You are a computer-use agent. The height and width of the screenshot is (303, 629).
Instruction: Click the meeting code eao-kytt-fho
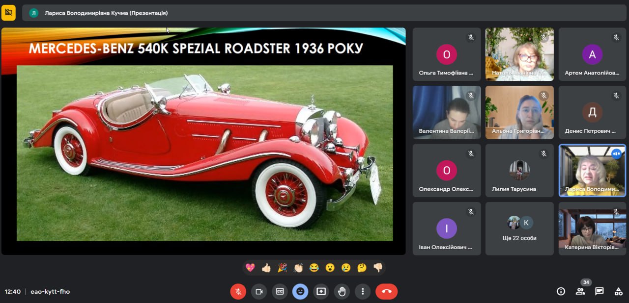[x=50, y=291]
